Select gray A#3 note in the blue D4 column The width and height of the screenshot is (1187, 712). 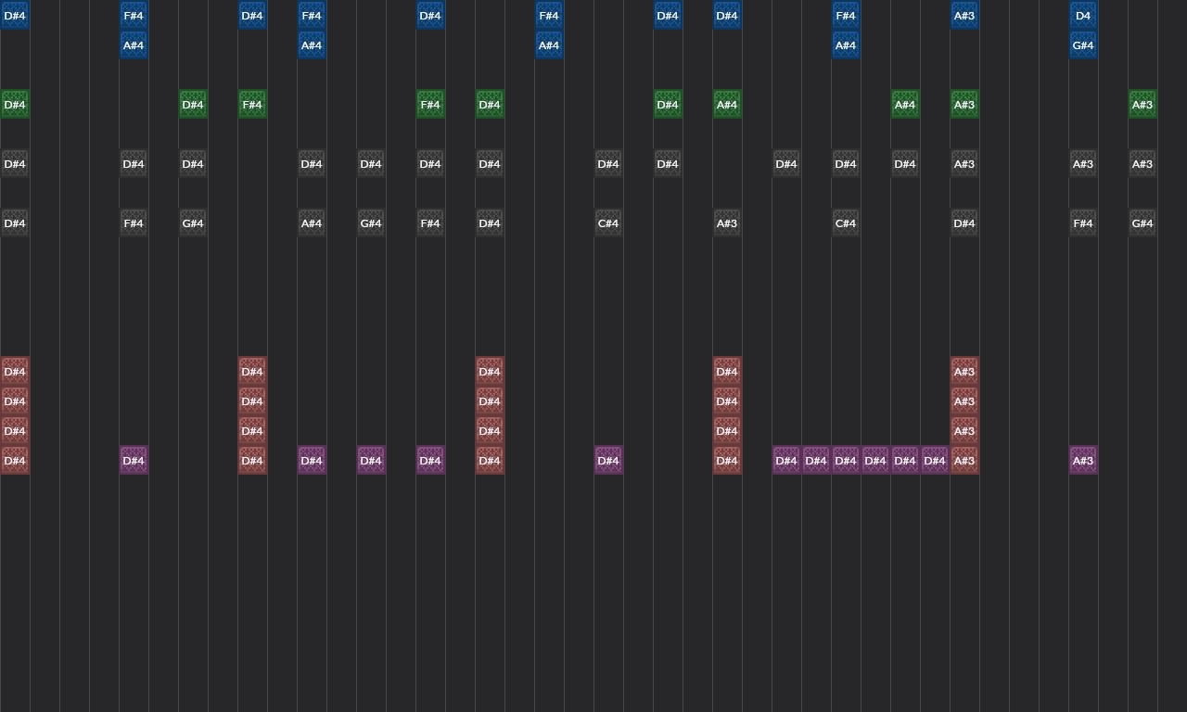(x=1083, y=164)
